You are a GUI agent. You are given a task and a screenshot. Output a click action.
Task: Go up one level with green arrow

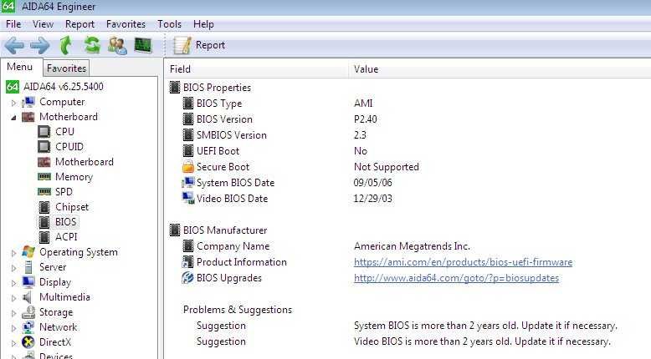65,45
